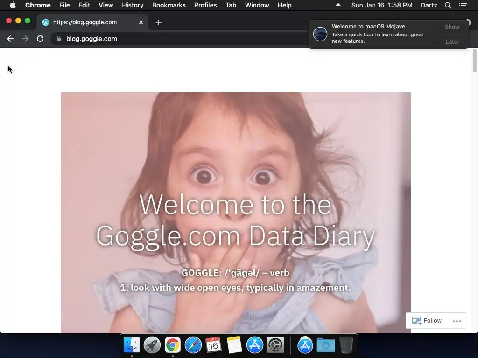Open Notes from the Dock
Viewport: 478px width, 358px height.
[x=234, y=345]
